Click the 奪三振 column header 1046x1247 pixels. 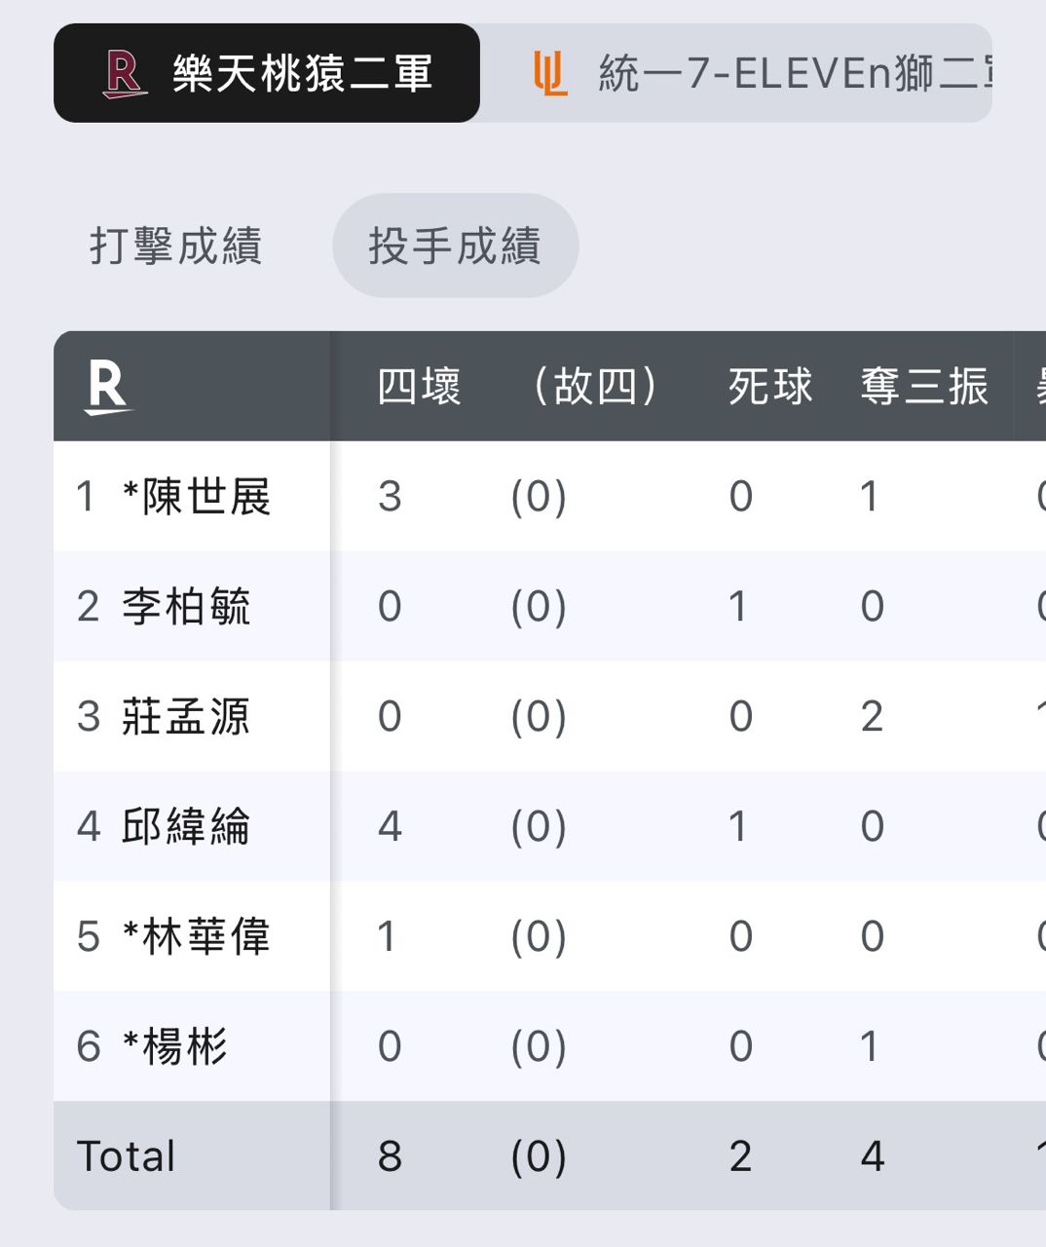click(924, 387)
